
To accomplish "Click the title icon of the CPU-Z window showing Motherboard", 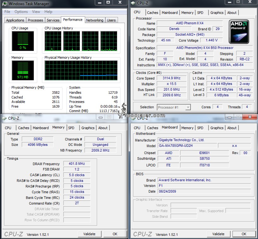I will pos(134,118).
